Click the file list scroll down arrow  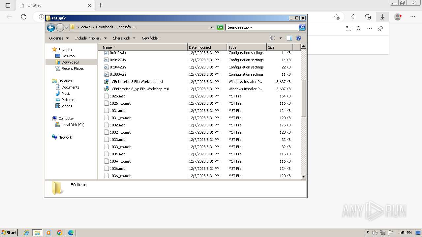coord(304,177)
